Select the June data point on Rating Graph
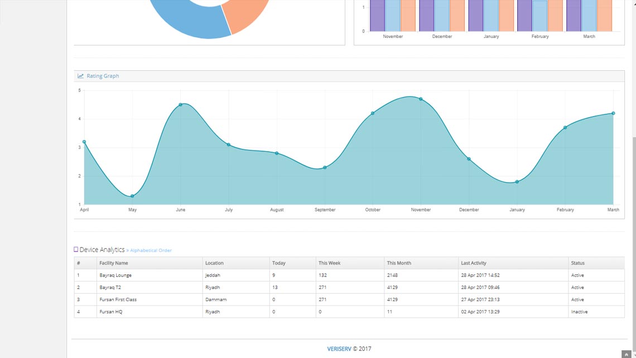This screenshot has width=636, height=358. pyautogui.click(x=180, y=105)
